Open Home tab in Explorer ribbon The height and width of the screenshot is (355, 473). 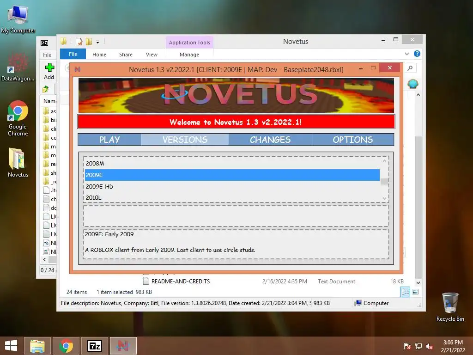pyautogui.click(x=99, y=55)
